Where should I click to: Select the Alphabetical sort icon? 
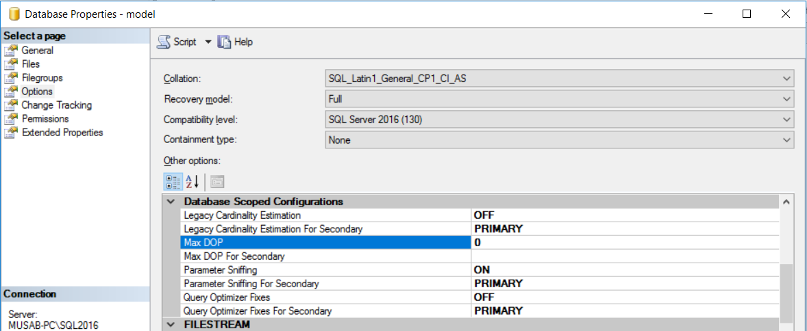191,182
